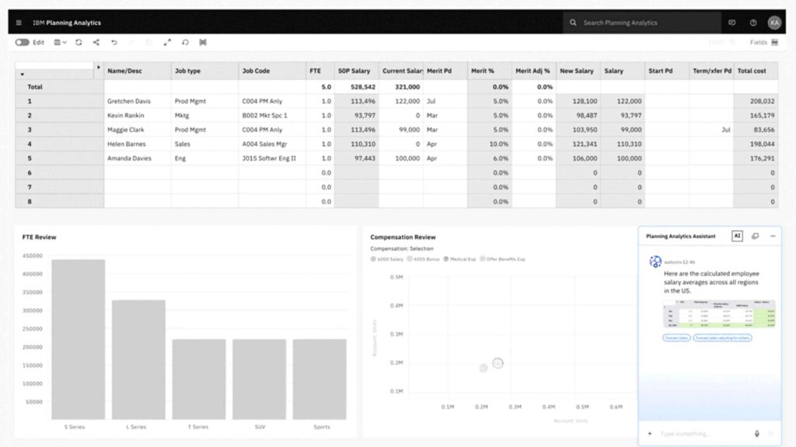Select the Total row header
The height and width of the screenshot is (447, 796).
pos(59,87)
